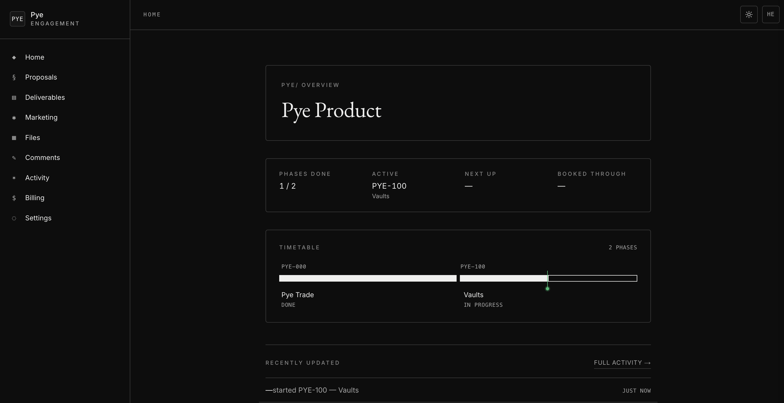
Task: Open Comments section
Action: [x=43, y=157]
